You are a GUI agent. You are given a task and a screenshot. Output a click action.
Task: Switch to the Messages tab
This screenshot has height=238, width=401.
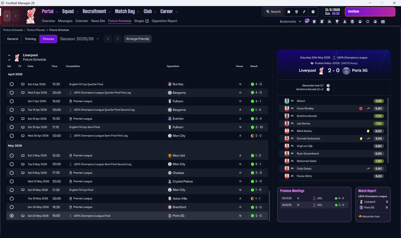tap(65, 21)
